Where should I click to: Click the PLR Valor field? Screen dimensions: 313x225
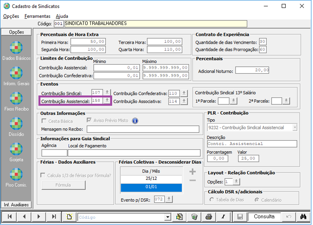point(248,158)
